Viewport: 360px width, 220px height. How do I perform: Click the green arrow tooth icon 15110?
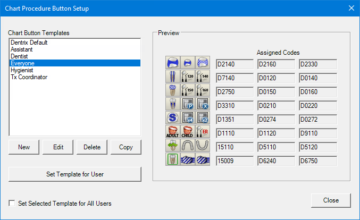(x=173, y=145)
